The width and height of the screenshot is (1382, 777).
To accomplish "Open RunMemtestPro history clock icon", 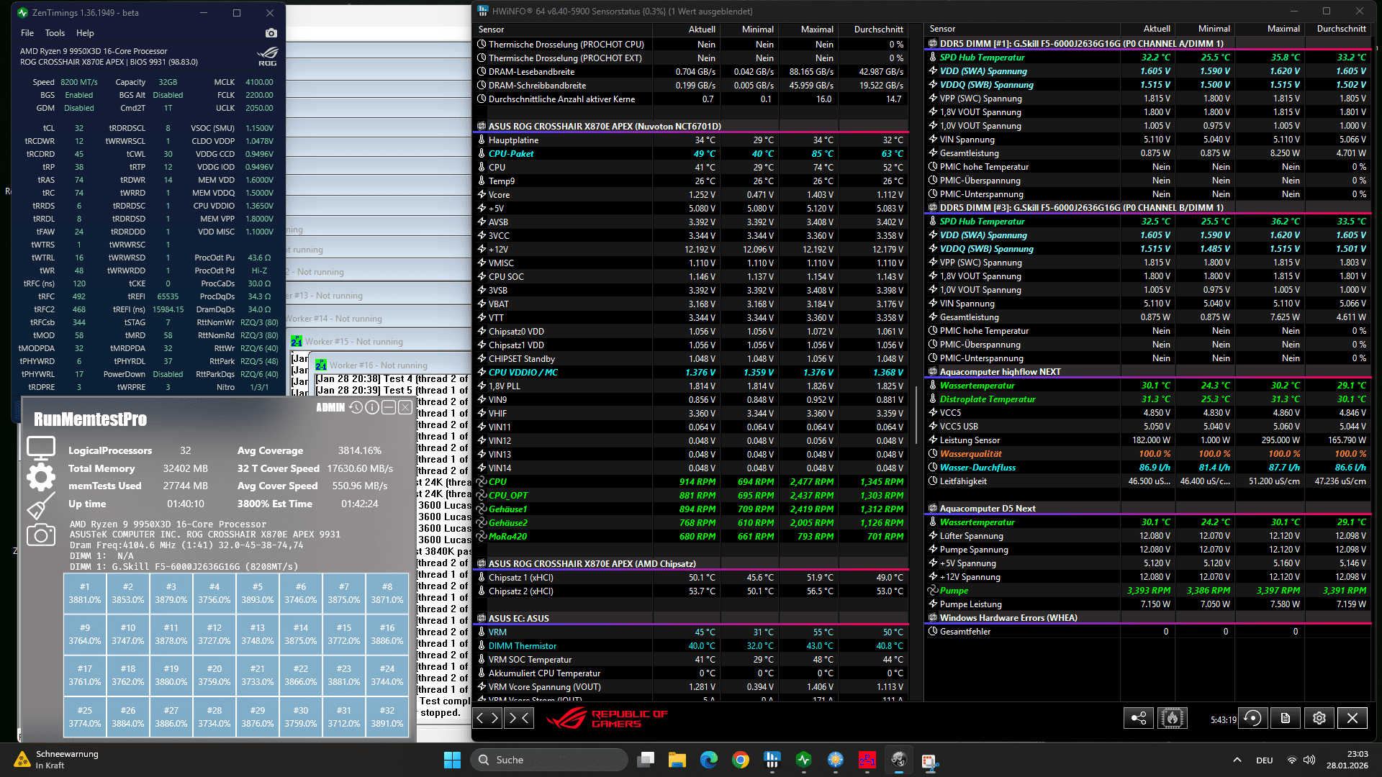I will point(356,408).
